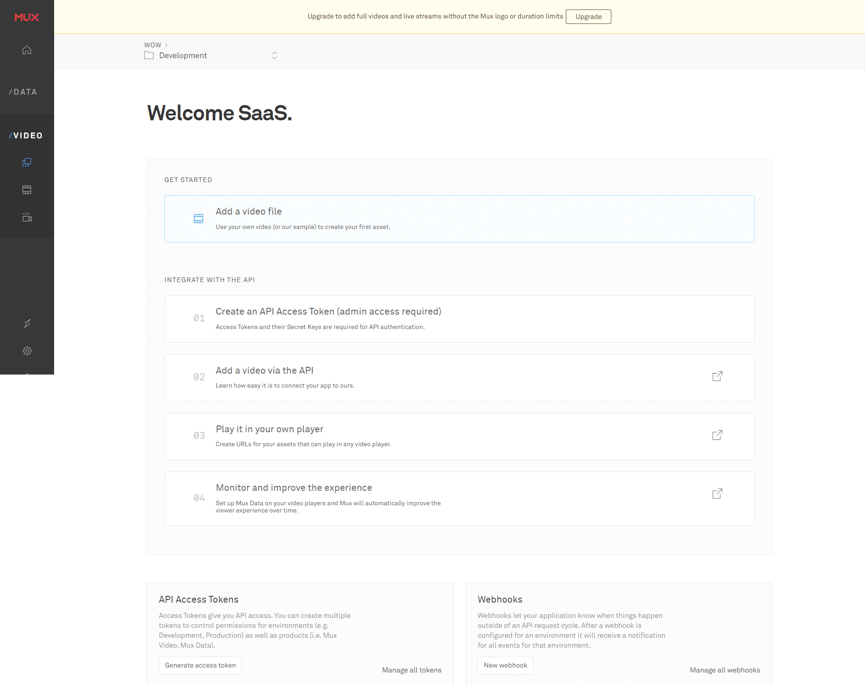The width and height of the screenshot is (865, 686).
Task: Click the external link icon on Play it in your own player
Action: [x=718, y=434]
